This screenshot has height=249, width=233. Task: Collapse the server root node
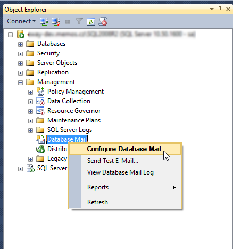click(11, 35)
